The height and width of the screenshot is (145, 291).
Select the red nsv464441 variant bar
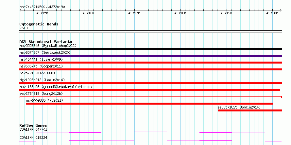pyautogui.click(x=150, y=63)
